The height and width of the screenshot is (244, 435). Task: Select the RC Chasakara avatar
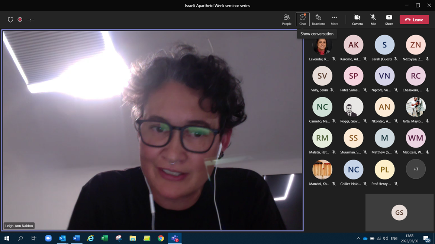click(x=416, y=76)
